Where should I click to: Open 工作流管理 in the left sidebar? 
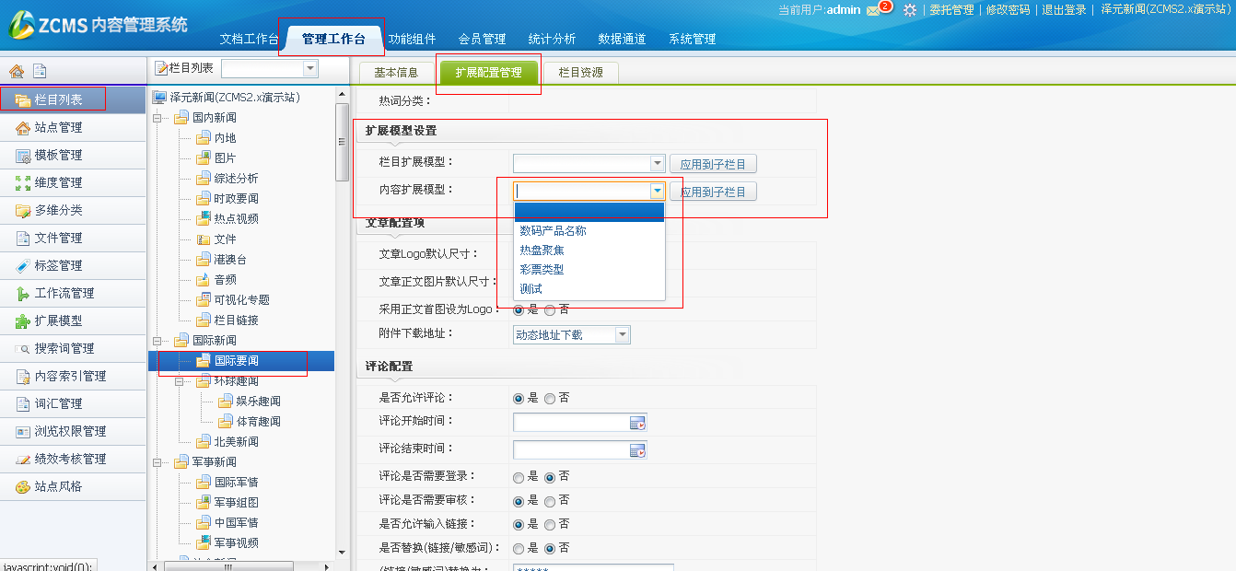tap(64, 293)
